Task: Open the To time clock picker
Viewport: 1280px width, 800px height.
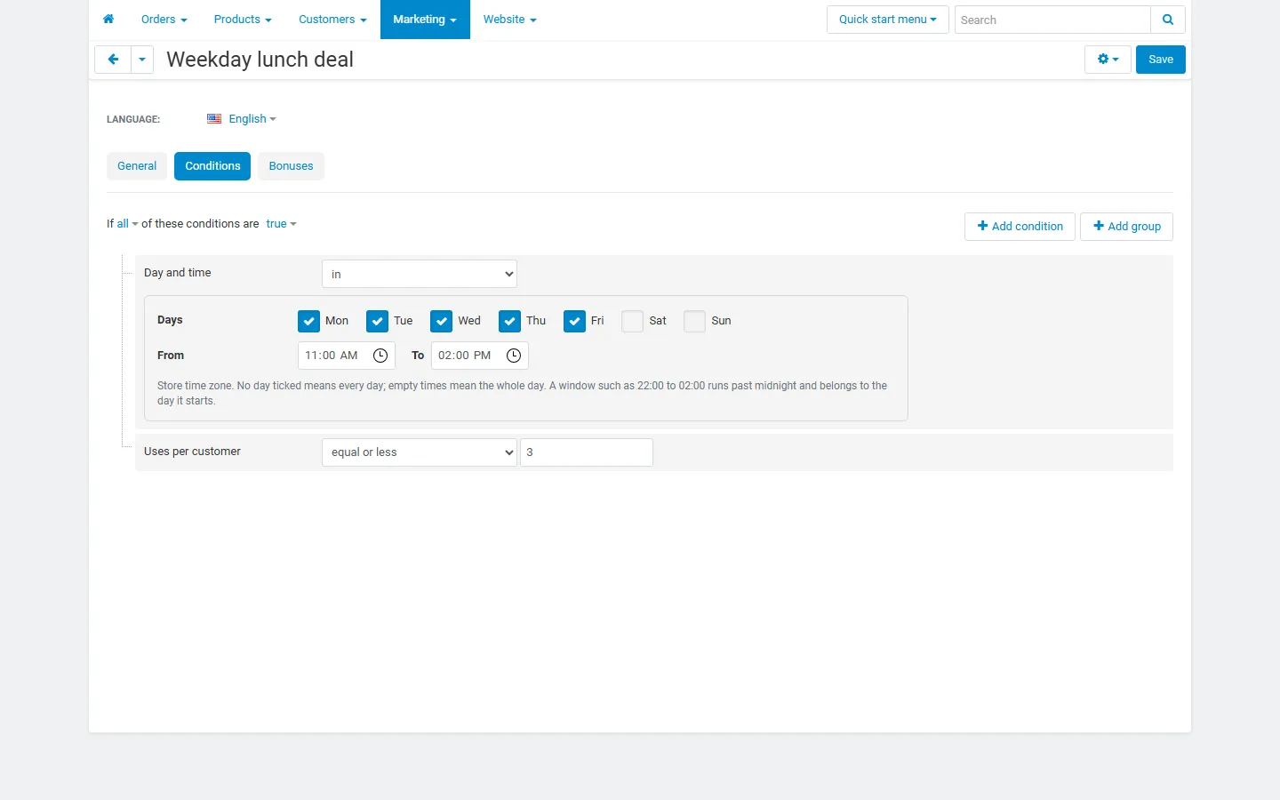Action: click(x=514, y=356)
